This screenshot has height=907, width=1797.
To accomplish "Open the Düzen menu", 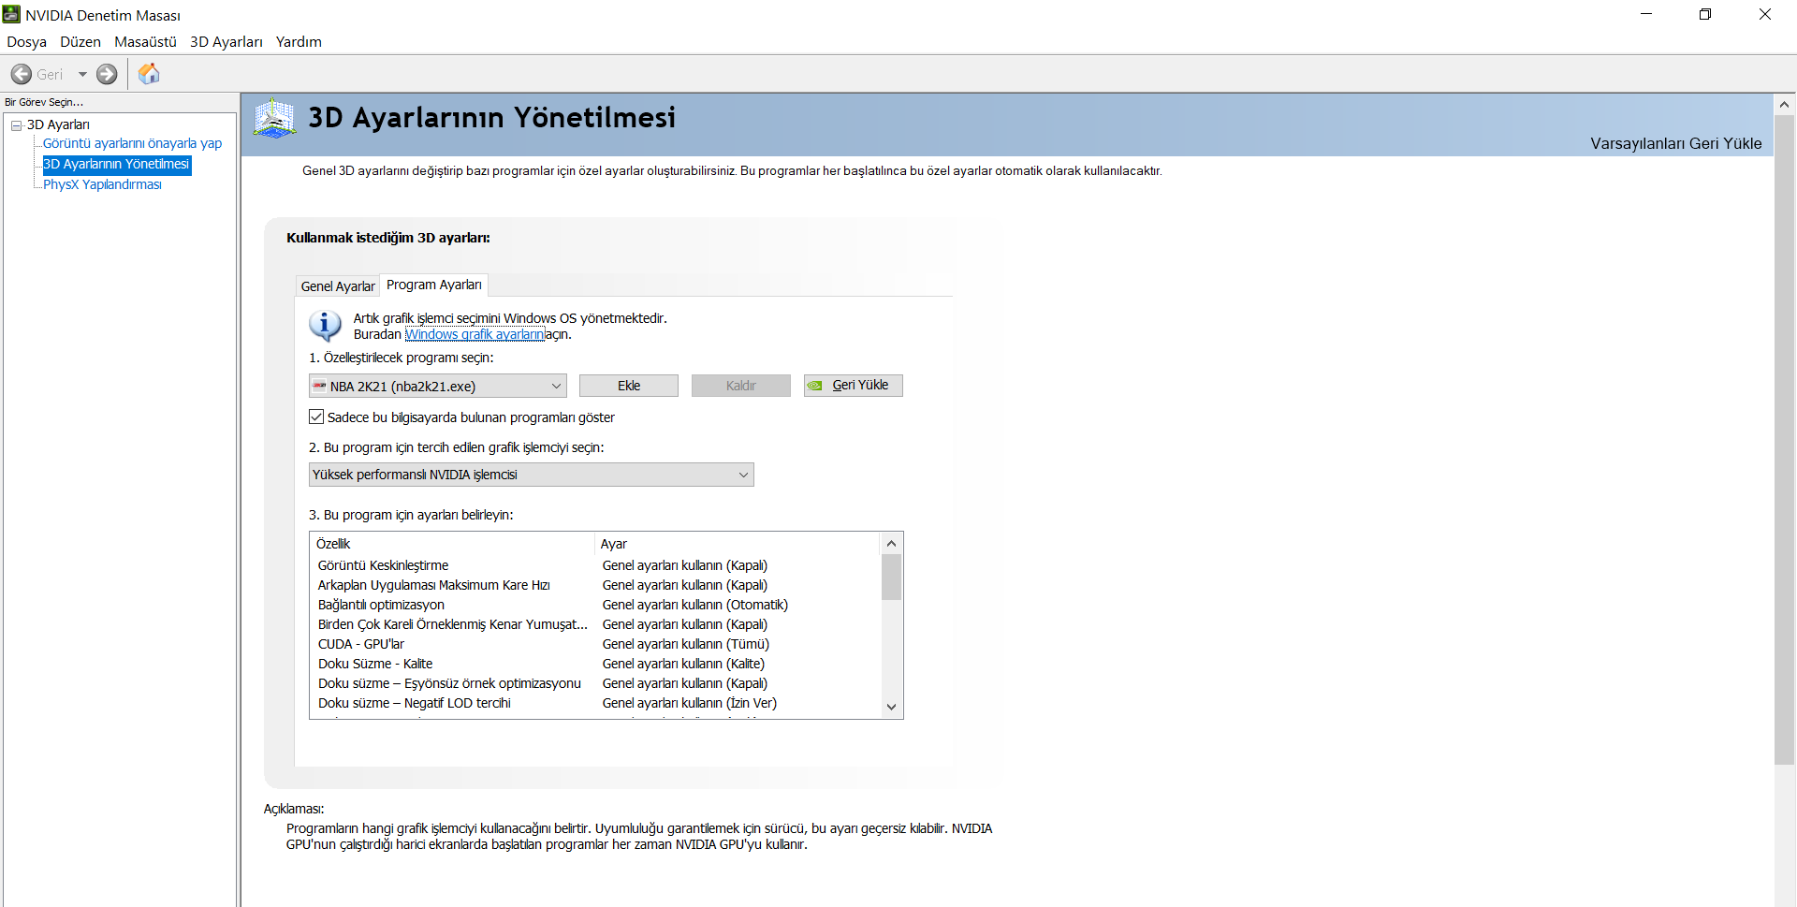I will point(80,42).
